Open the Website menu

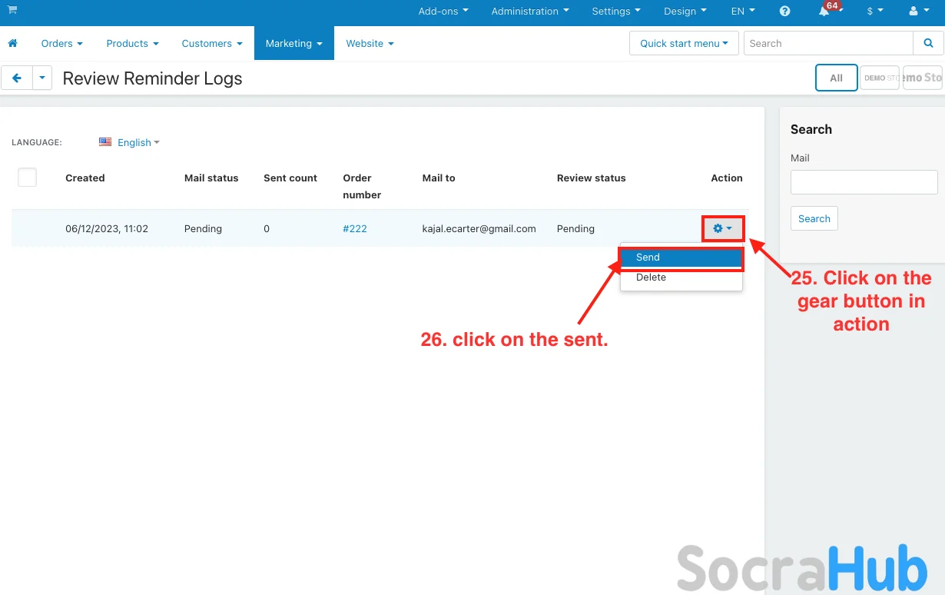click(370, 43)
